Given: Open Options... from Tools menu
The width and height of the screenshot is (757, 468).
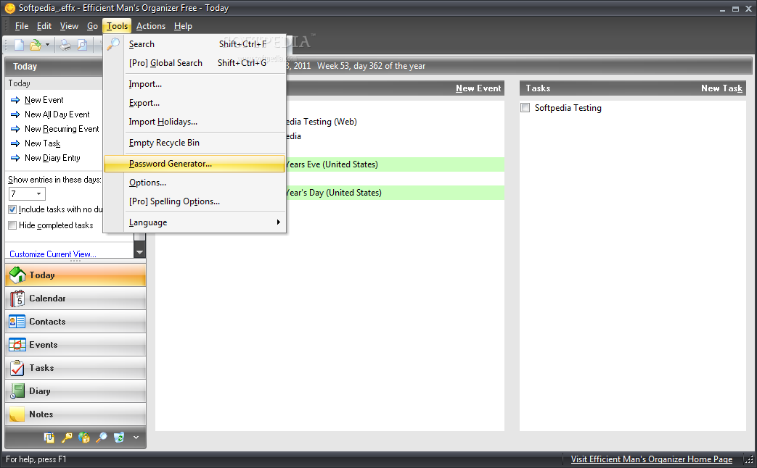Looking at the screenshot, I should pyautogui.click(x=195, y=182).
